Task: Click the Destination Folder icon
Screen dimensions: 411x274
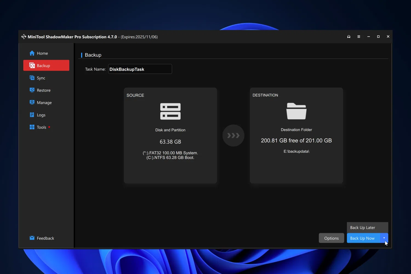Action: coord(296,111)
